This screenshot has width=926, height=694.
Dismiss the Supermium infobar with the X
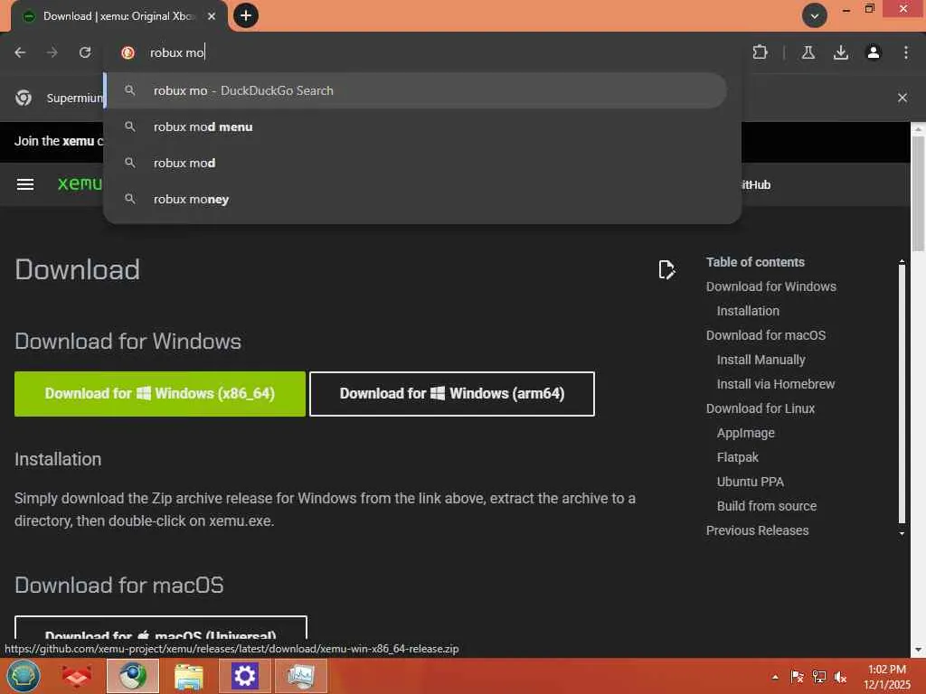(902, 98)
